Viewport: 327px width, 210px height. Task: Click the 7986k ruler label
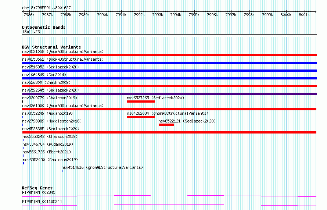click(x=29, y=15)
